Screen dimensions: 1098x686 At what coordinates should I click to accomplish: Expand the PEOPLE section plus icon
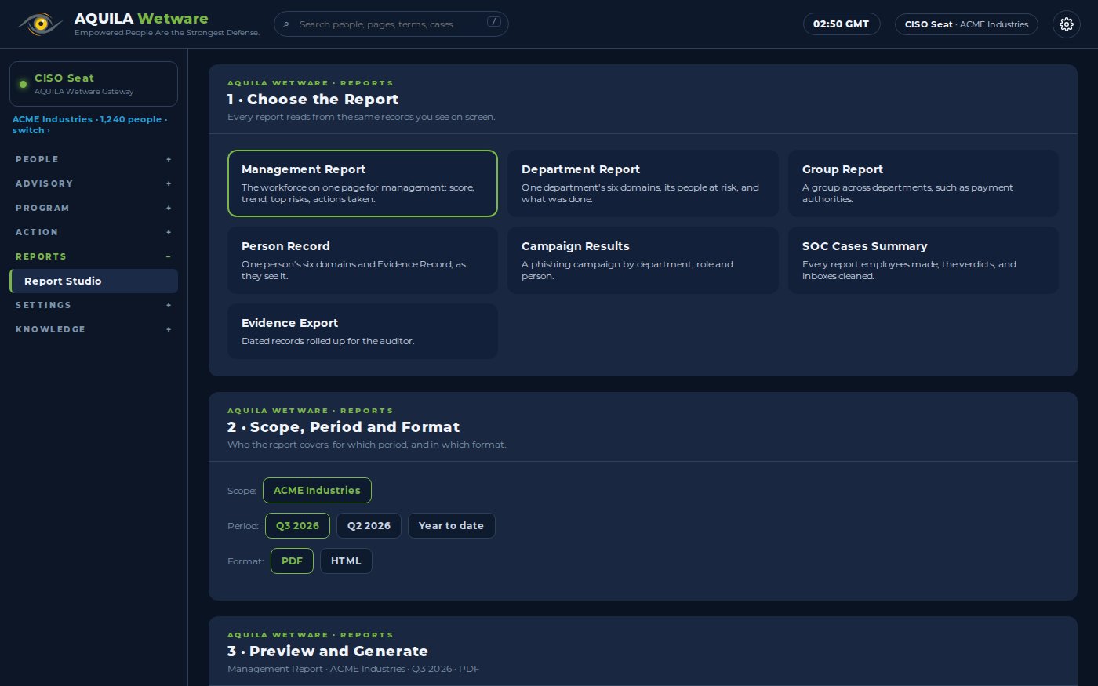tap(169, 159)
